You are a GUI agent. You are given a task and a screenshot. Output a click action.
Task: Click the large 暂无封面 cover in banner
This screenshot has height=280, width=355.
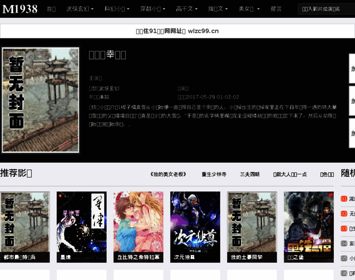coord(40,100)
